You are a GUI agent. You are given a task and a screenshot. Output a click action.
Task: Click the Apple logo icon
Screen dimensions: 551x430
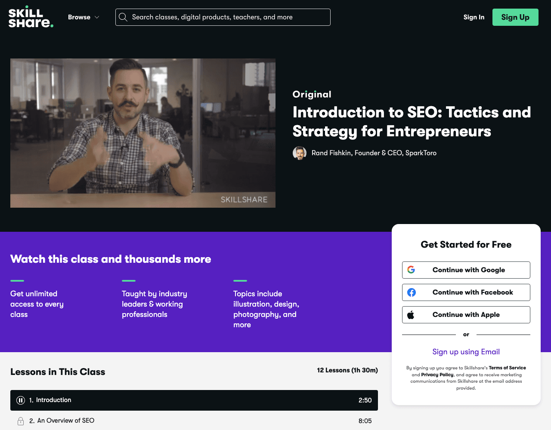click(411, 315)
